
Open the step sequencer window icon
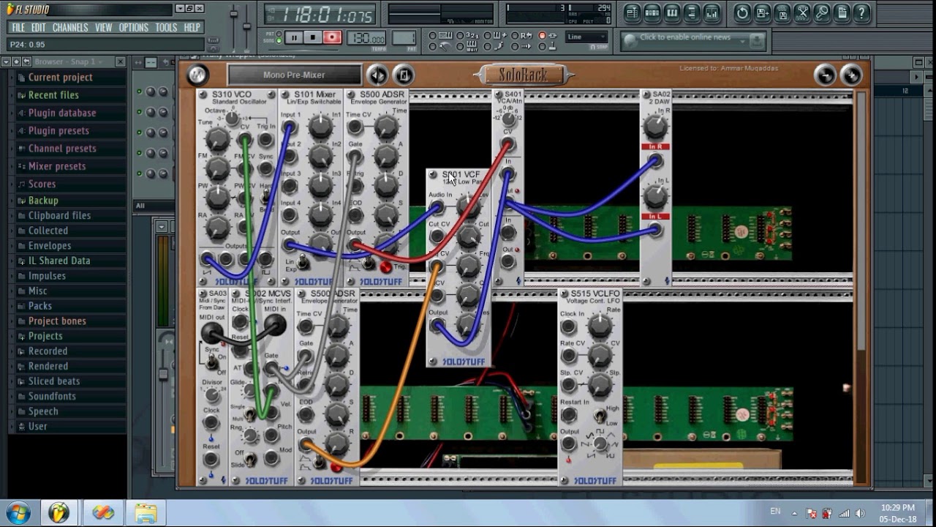[652, 12]
